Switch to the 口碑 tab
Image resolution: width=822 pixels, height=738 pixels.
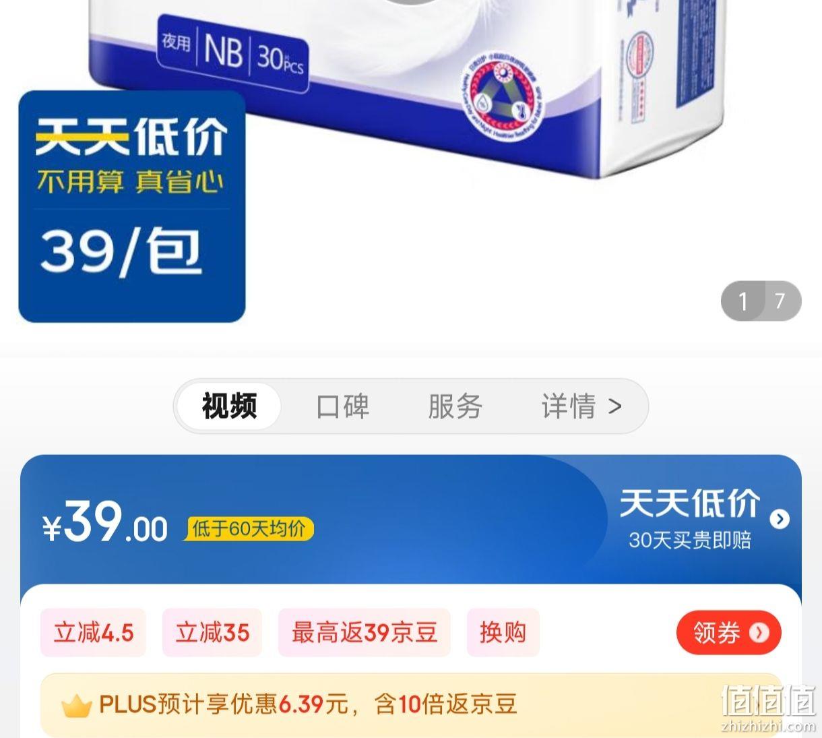(342, 406)
